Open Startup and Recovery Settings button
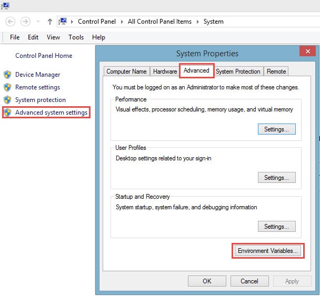The height and width of the screenshot is (296, 320). click(276, 226)
